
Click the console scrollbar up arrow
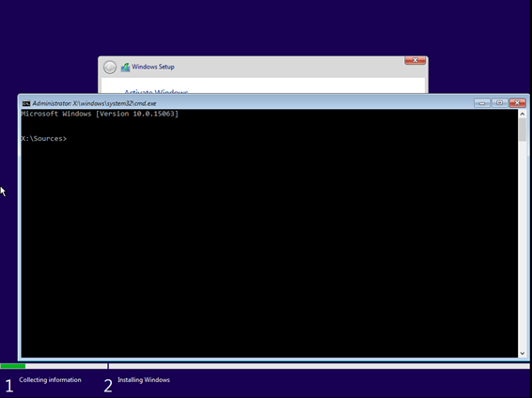point(523,115)
